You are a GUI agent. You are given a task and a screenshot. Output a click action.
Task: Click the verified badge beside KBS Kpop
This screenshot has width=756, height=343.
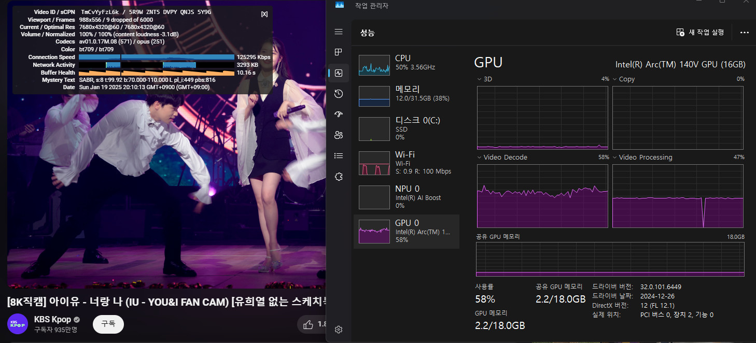77,320
